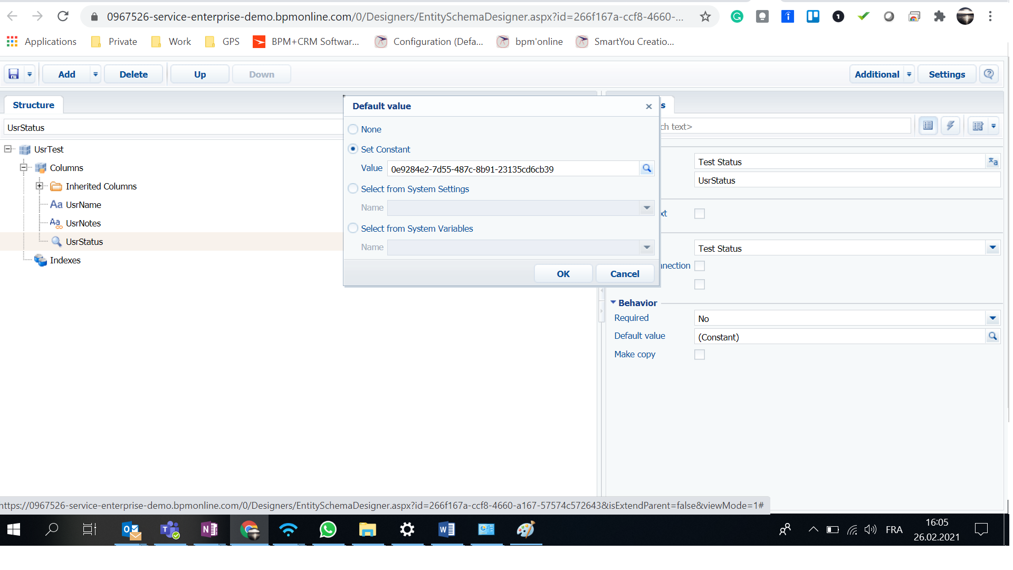Open the Additional menu

click(877, 74)
